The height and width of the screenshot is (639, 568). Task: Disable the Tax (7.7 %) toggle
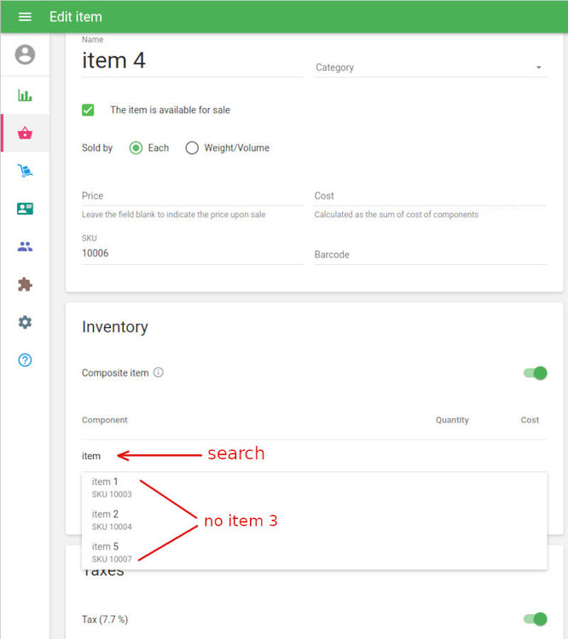click(535, 619)
